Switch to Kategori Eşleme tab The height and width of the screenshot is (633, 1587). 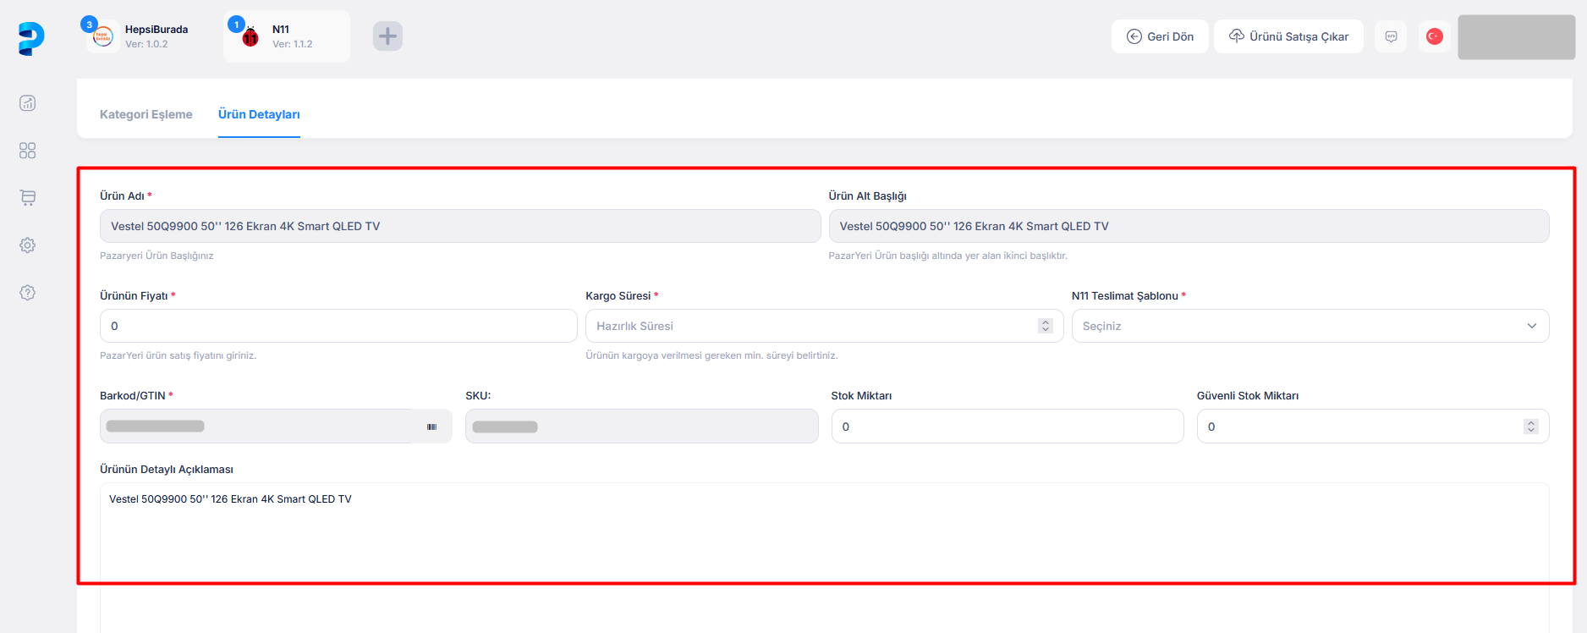tap(146, 114)
